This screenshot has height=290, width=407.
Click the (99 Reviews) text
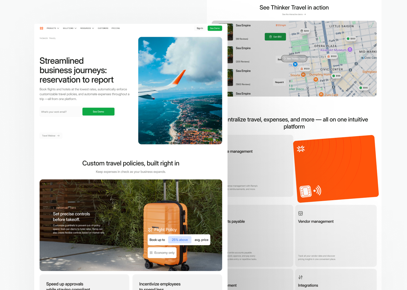click(x=242, y=39)
